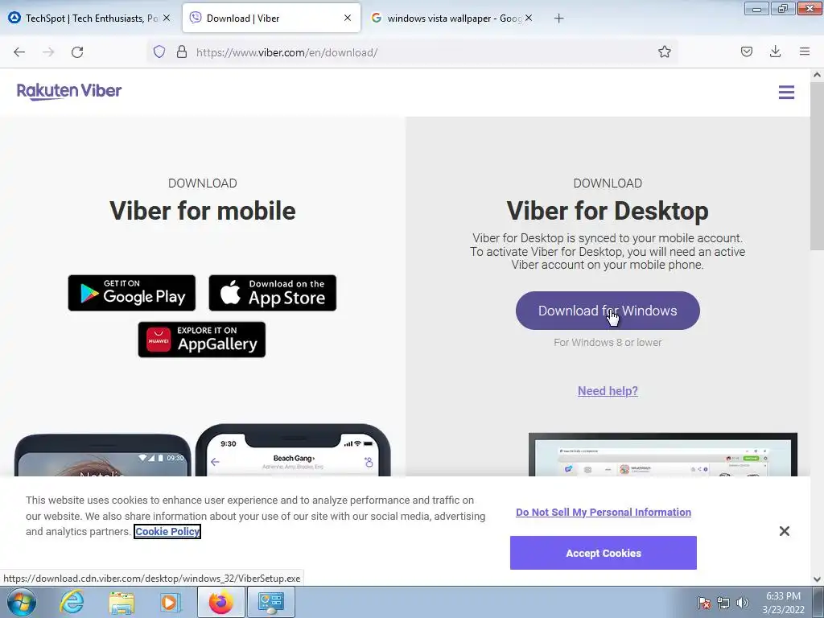
Task: Go back using the browser back arrow
Action: (x=19, y=52)
